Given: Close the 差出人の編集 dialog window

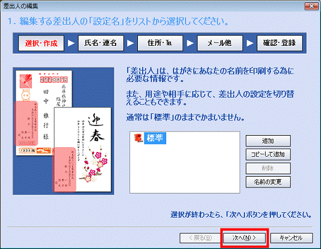Looking at the screenshot, I should (x=311, y=6).
